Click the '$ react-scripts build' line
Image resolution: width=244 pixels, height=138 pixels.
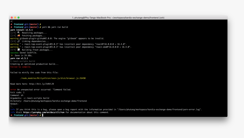click(x=23, y=61)
